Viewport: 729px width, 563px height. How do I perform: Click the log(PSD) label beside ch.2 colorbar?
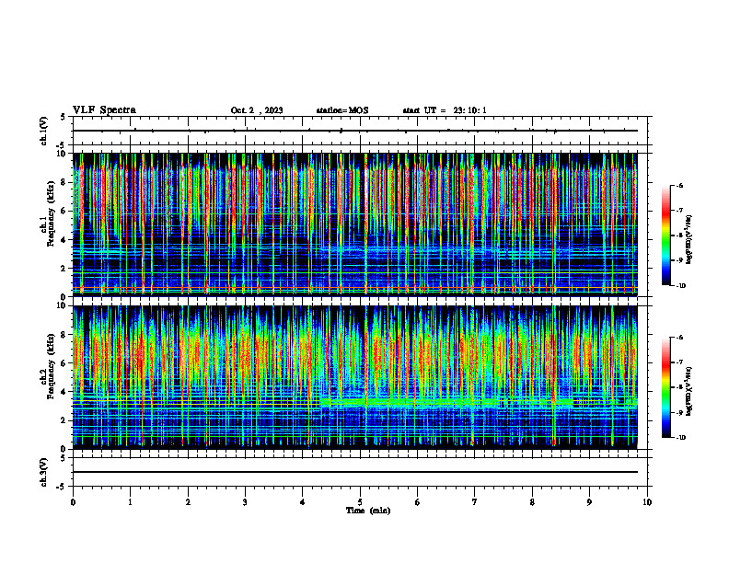click(689, 391)
